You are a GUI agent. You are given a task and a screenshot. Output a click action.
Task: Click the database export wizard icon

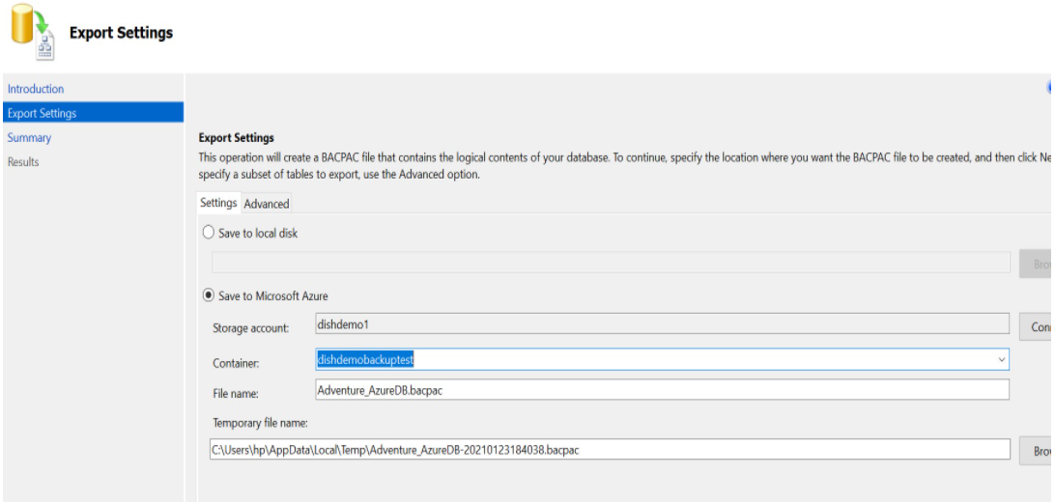pyautogui.click(x=33, y=32)
